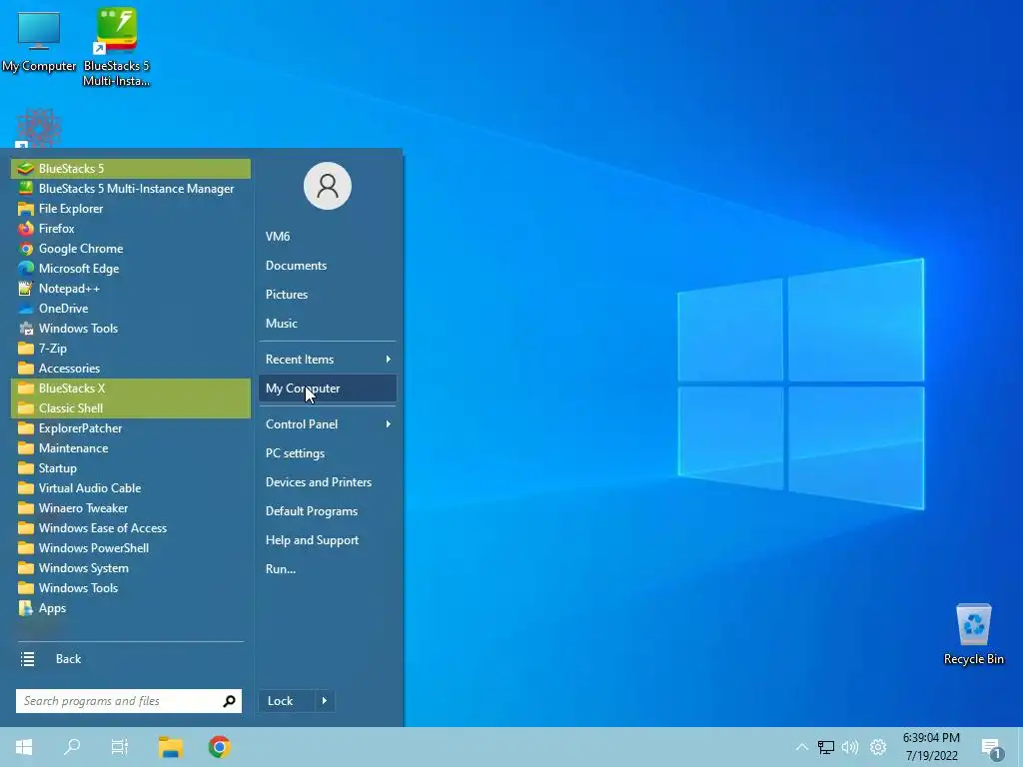Screen dimensions: 1023x767
Task: Click the magnifier icon in search box
Action: coord(229,701)
